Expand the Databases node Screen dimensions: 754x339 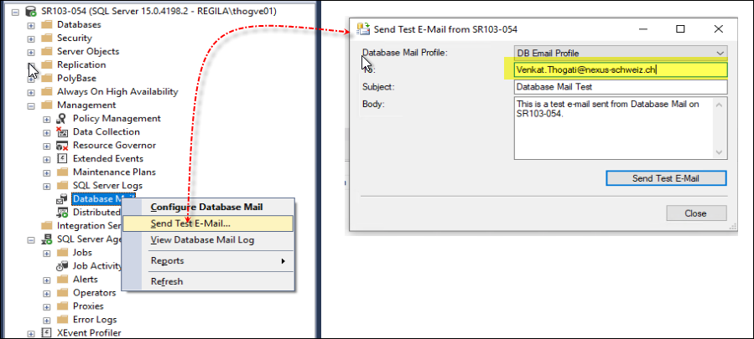[31, 25]
